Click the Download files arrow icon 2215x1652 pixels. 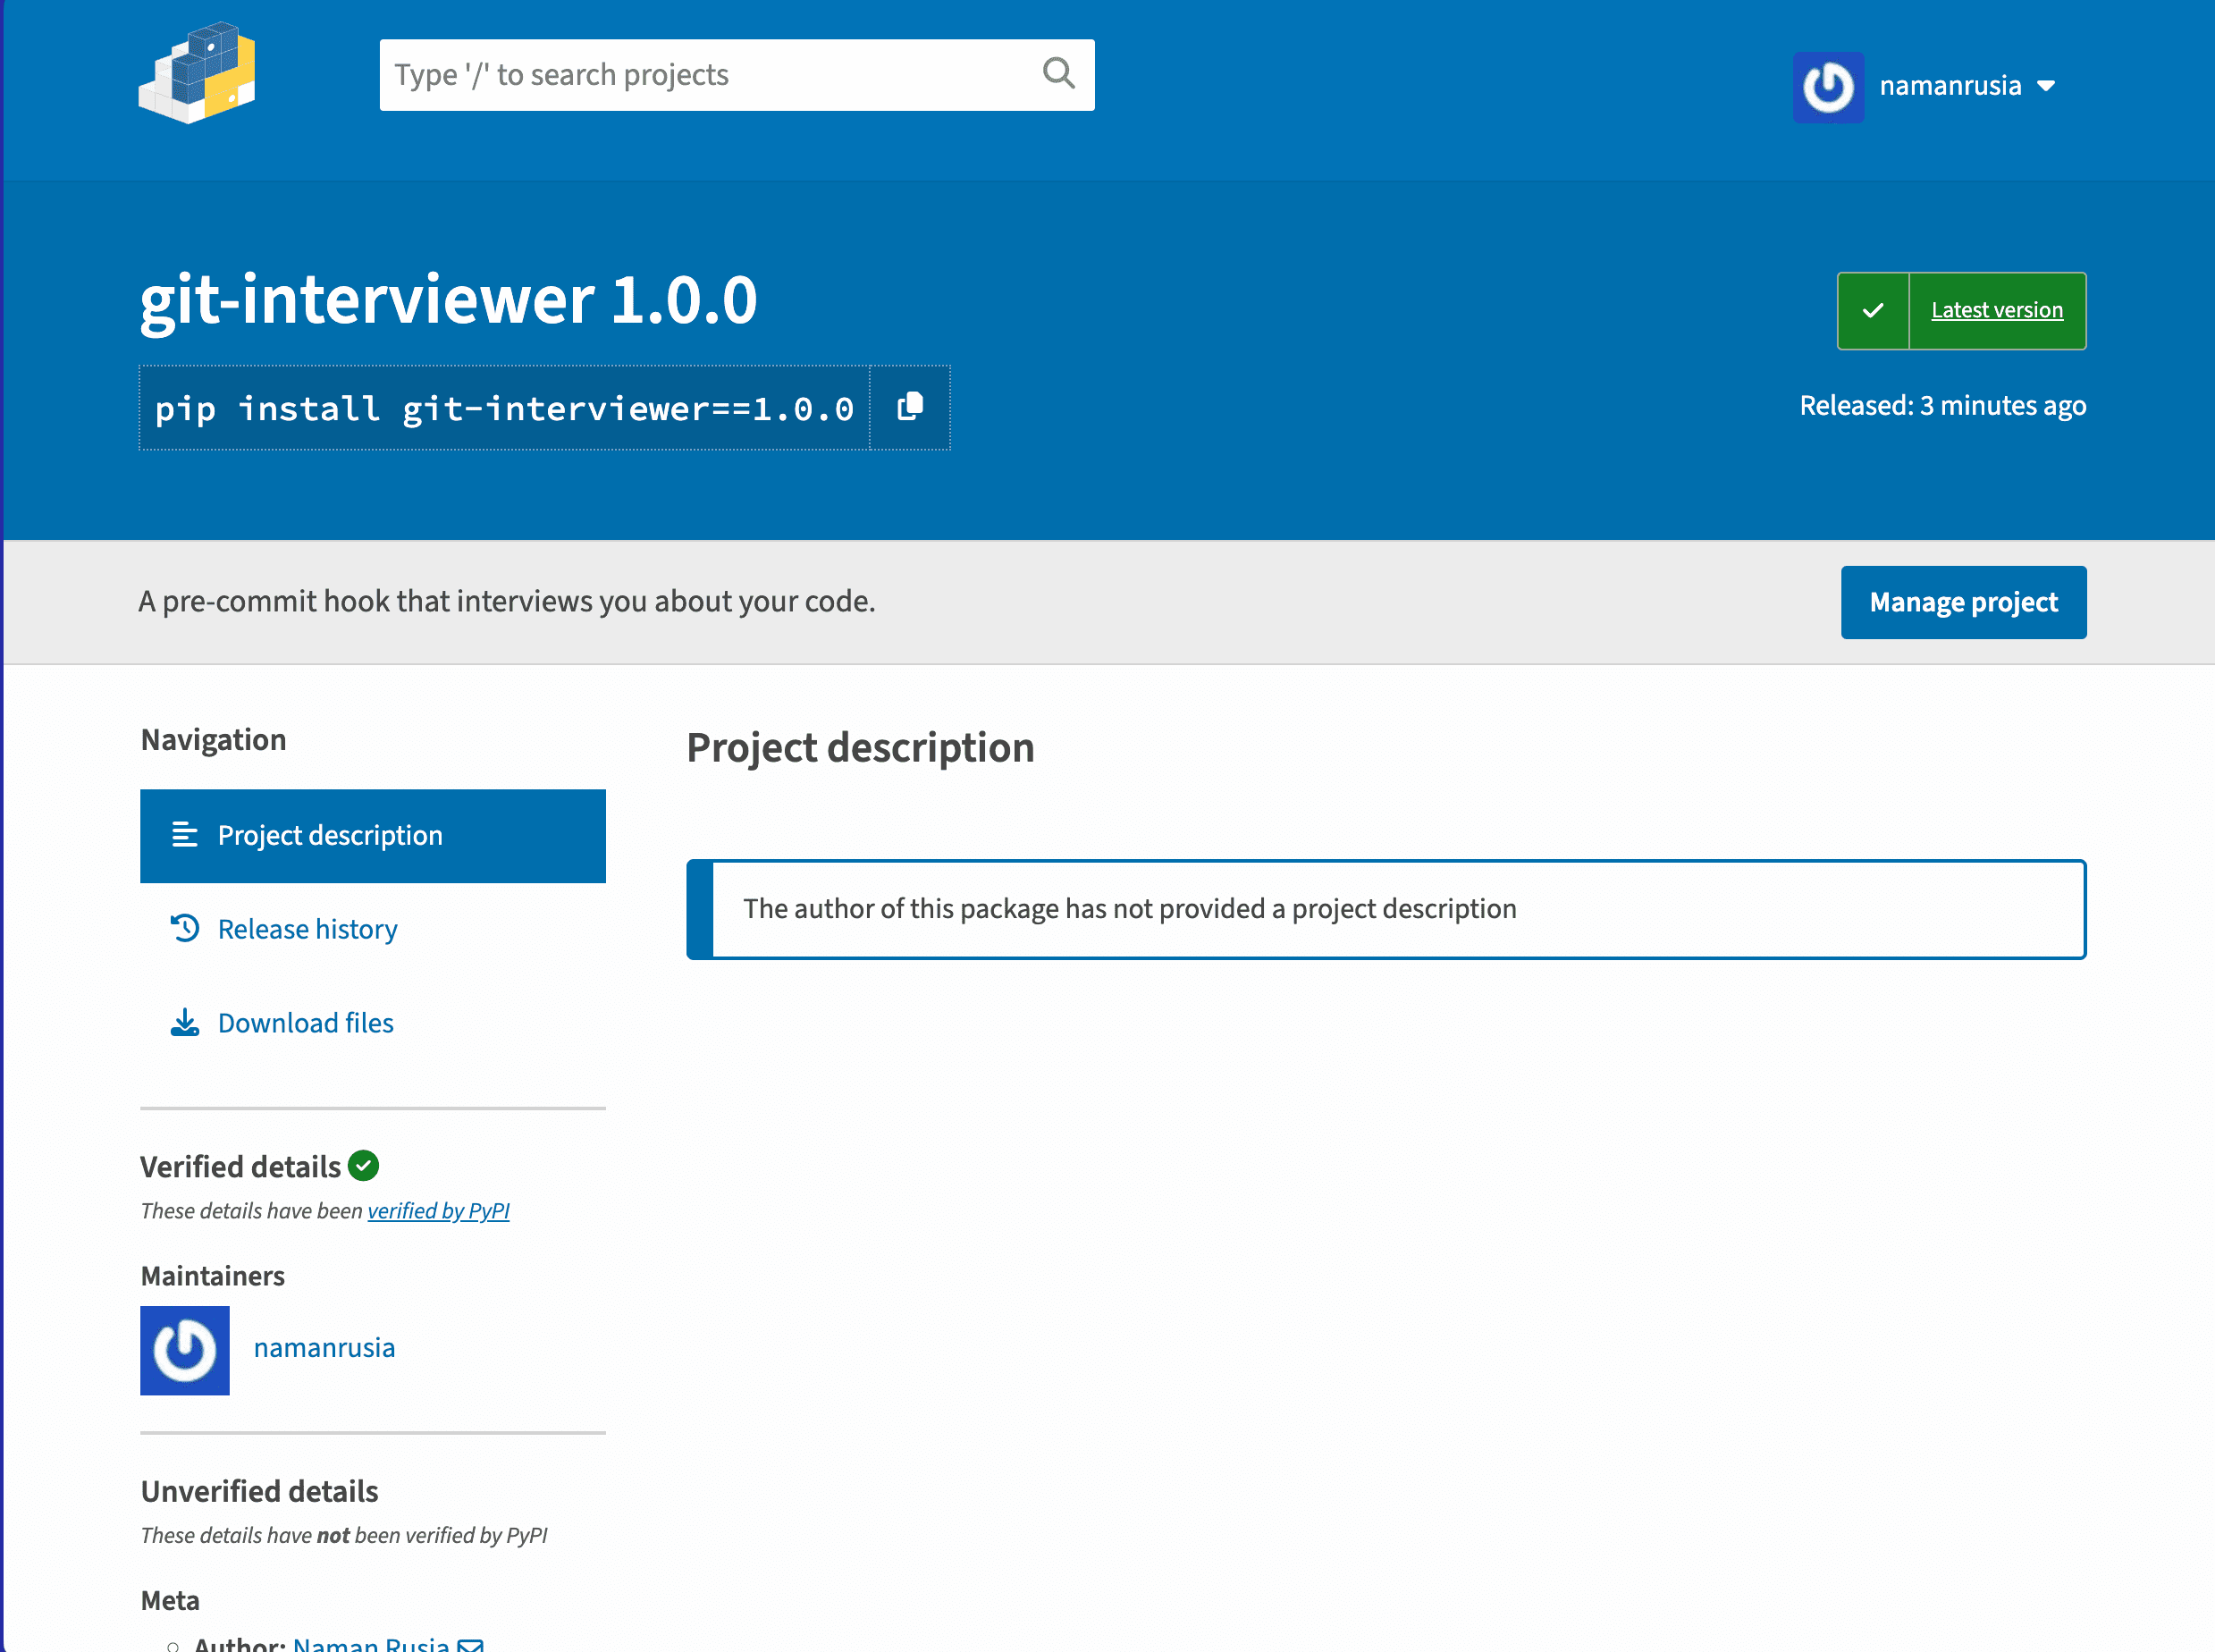click(x=186, y=1022)
